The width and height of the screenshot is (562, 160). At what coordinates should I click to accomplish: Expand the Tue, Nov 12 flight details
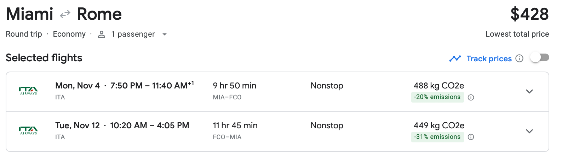tap(529, 131)
